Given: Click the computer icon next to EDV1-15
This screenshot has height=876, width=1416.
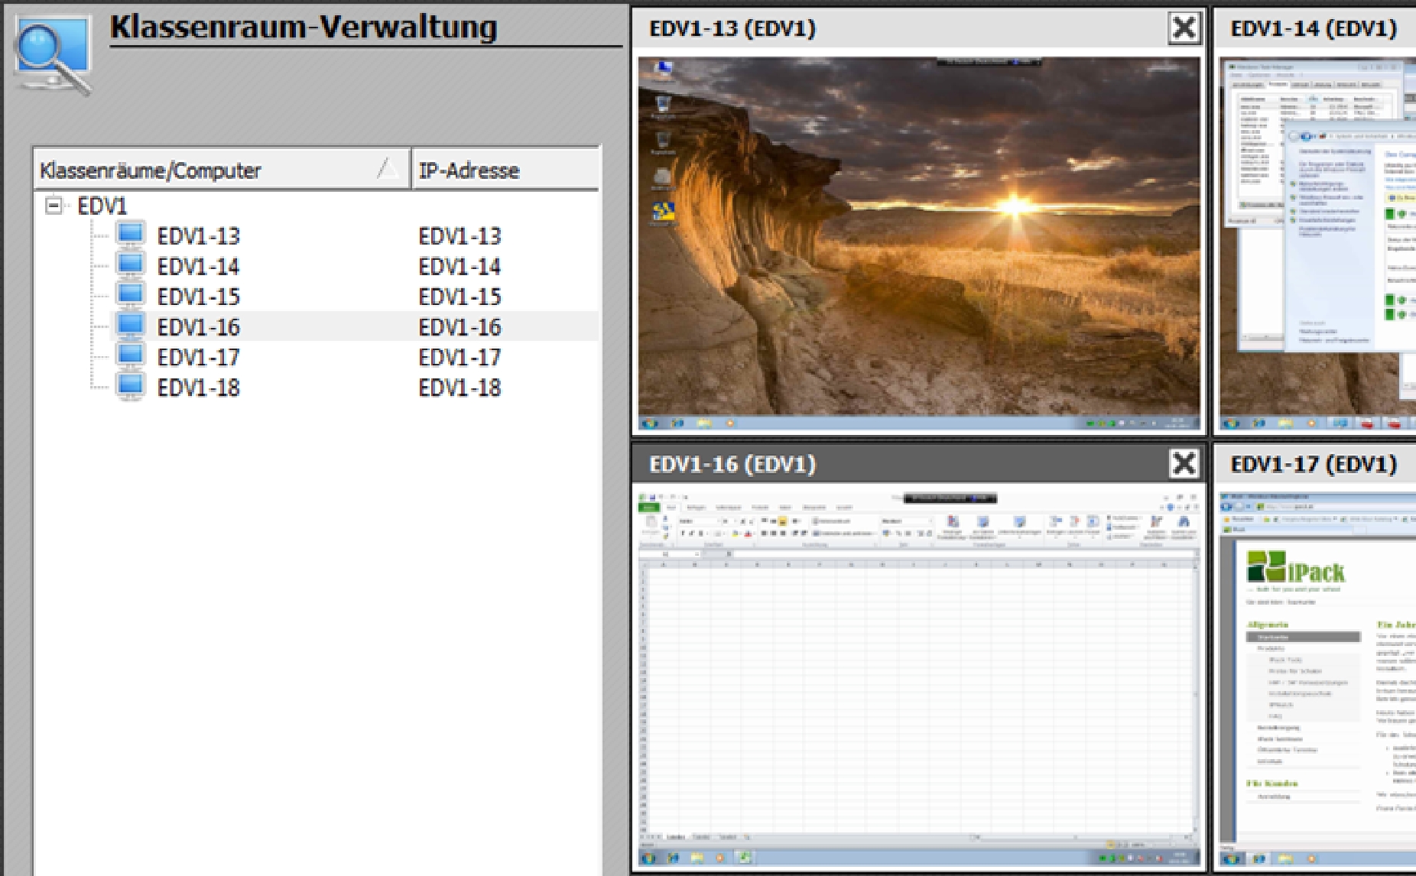Looking at the screenshot, I should (131, 296).
